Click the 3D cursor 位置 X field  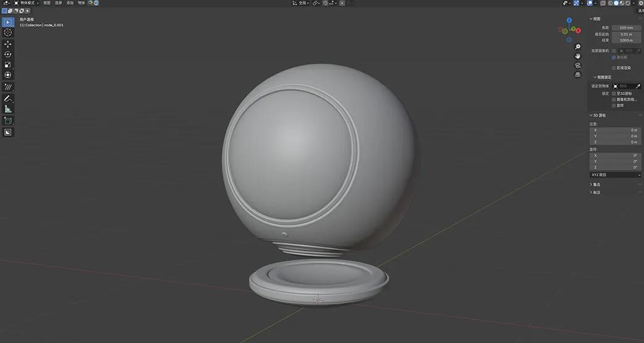click(x=615, y=130)
